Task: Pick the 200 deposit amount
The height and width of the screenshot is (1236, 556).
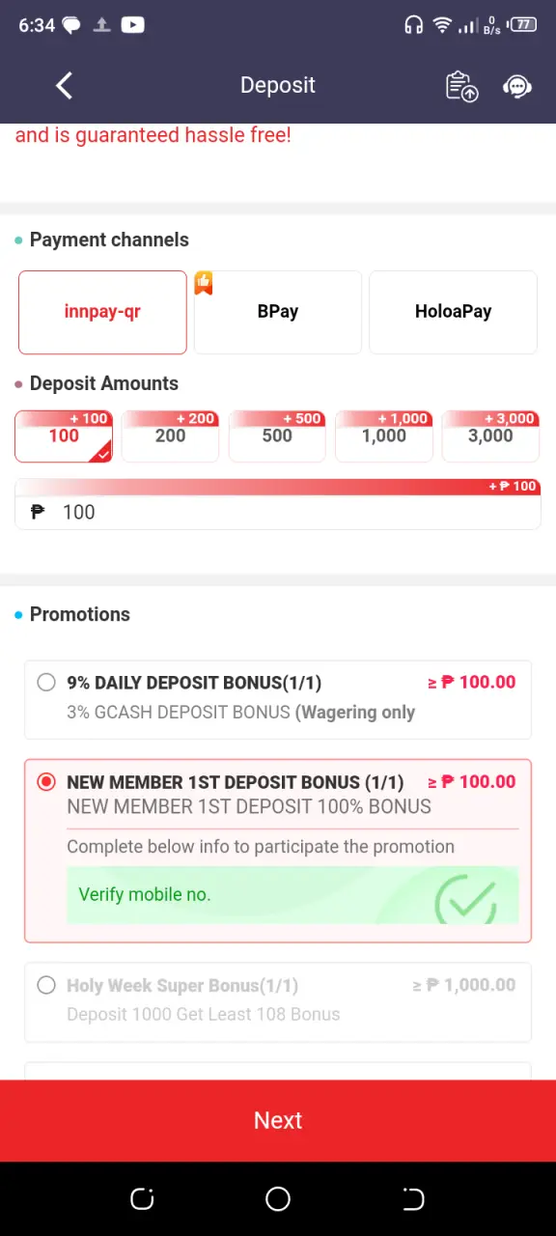Action: (x=170, y=436)
